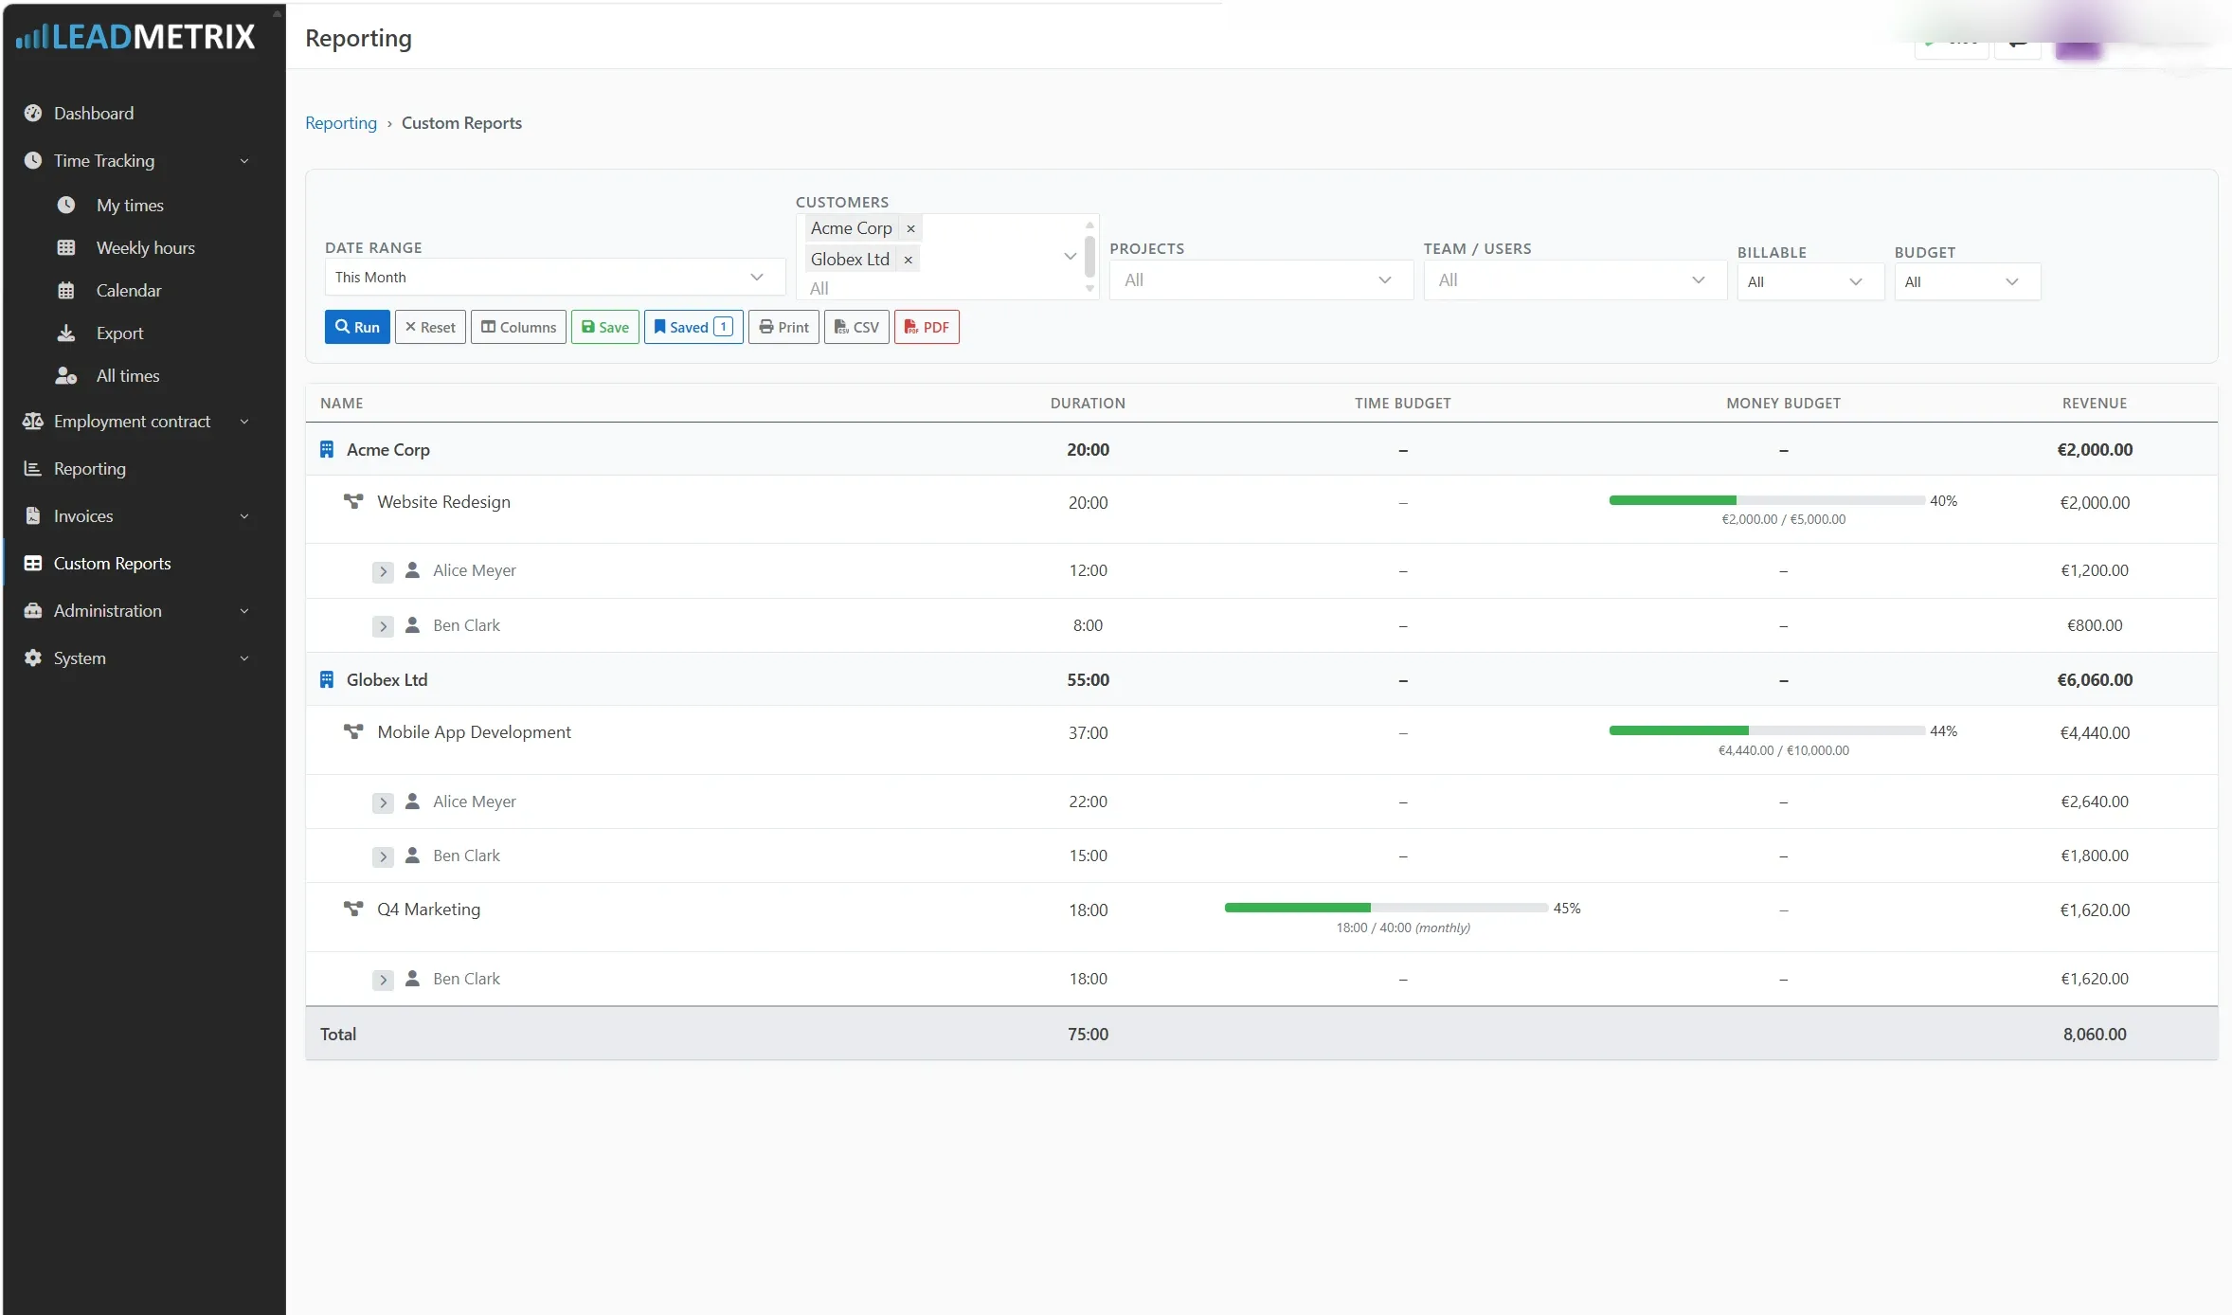Image resolution: width=2232 pixels, height=1315 pixels.
Task: Click the Q4 Marketing project icon
Action: [353, 909]
